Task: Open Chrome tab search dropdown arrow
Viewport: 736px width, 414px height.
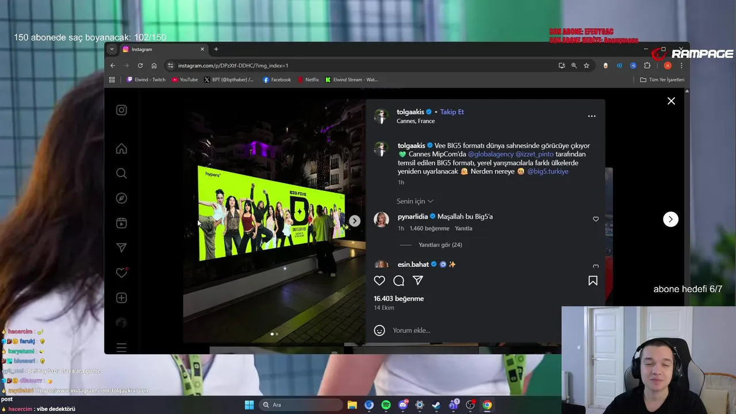Action: (x=112, y=49)
